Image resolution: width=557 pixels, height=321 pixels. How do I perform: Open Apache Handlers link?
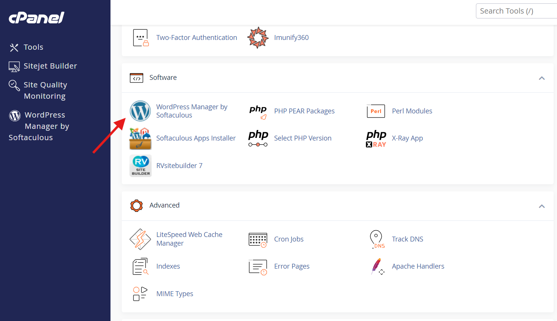point(418,266)
